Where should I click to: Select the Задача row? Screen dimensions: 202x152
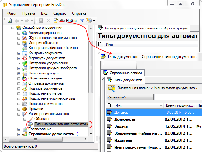[154, 126]
